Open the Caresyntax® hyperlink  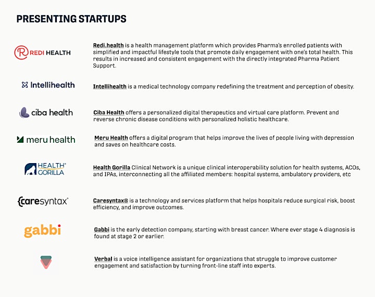[110, 201]
